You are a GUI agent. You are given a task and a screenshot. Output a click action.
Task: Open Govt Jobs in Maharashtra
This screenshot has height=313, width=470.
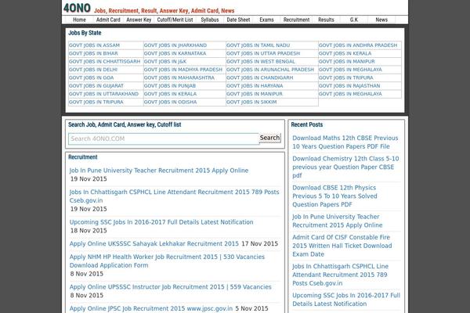(x=179, y=77)
